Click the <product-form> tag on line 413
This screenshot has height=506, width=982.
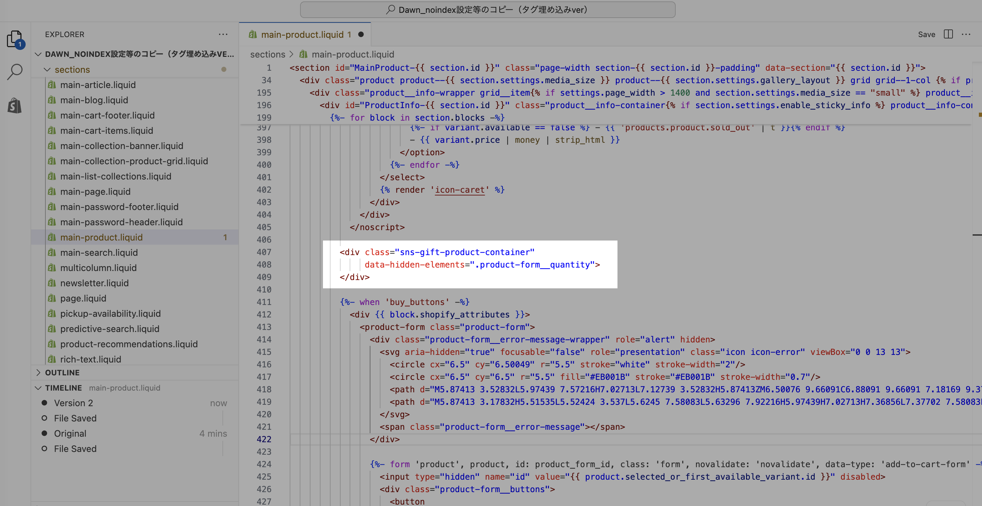tap(447, 327)
